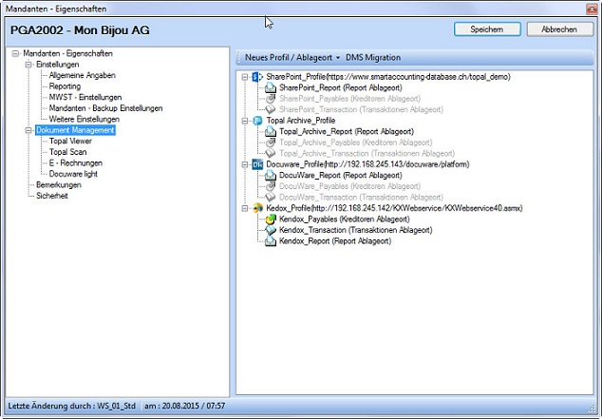Select the Sicherheit tree entry
The width and height of the screenshot is (602, 419).
[52, 195]
